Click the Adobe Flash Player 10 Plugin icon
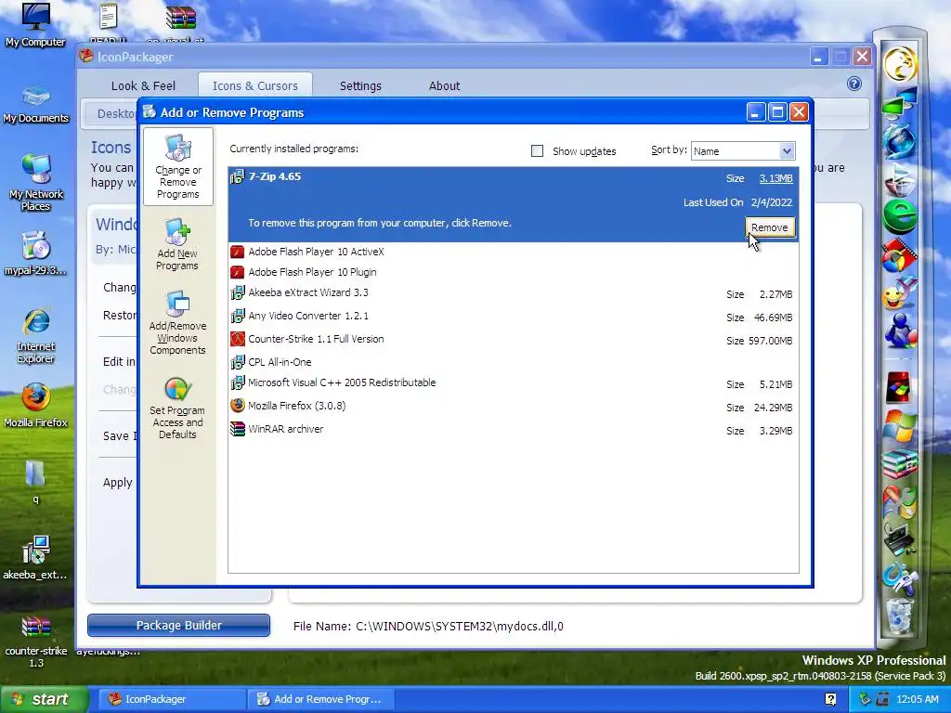The image size is (951, 713). (237, 272)
